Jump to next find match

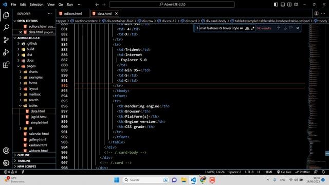coord(285,28)
